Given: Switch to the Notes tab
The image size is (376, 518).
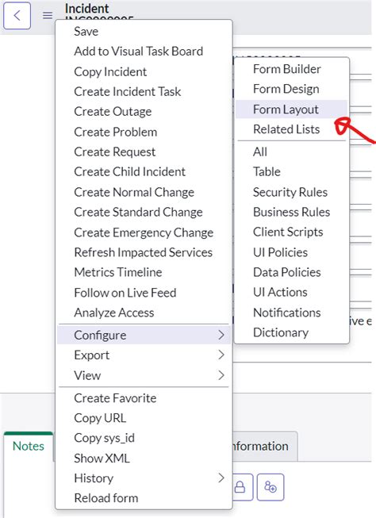Looking at the screenshot, I should (x=29, y=447).
